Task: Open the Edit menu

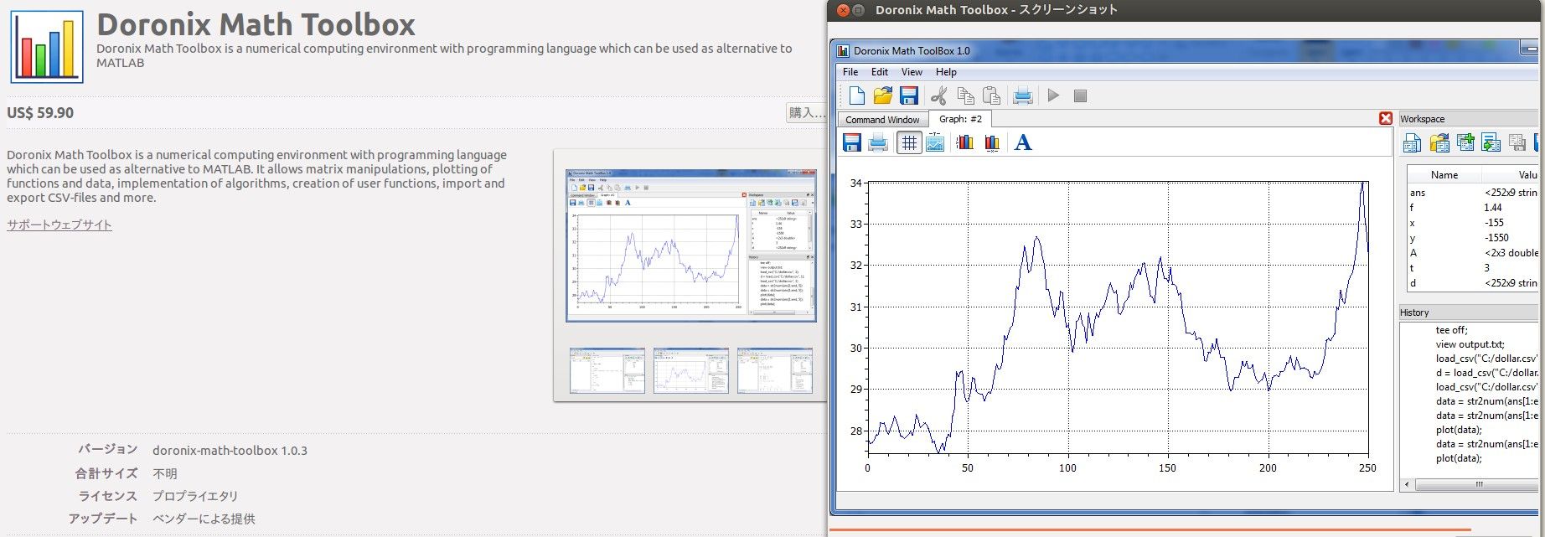Action: click(x=880, y=72)
